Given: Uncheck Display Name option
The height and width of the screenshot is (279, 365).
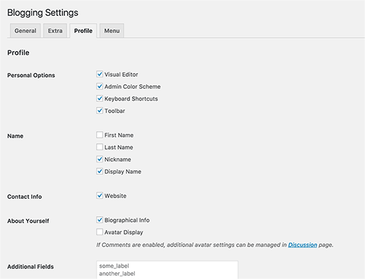Looking at the screenshot, I should click(100, 172).
